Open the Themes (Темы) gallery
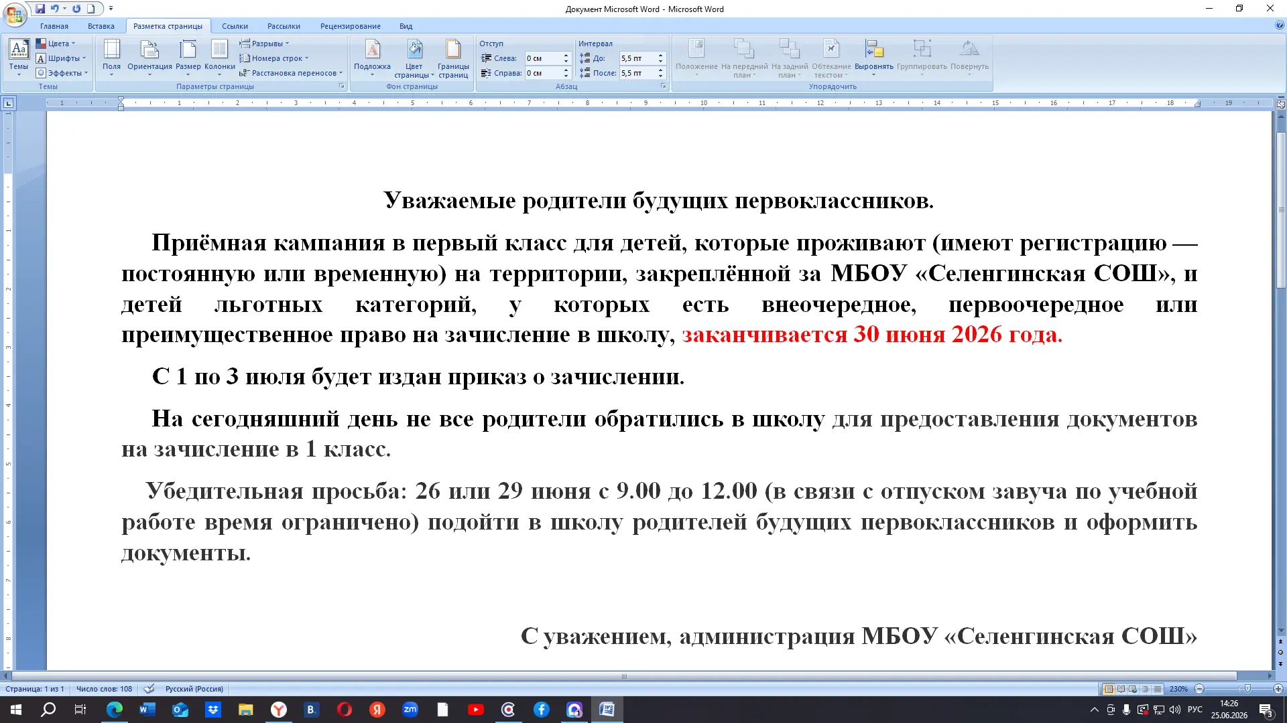The image size is (1287, 723). click(x=18, y=58)
